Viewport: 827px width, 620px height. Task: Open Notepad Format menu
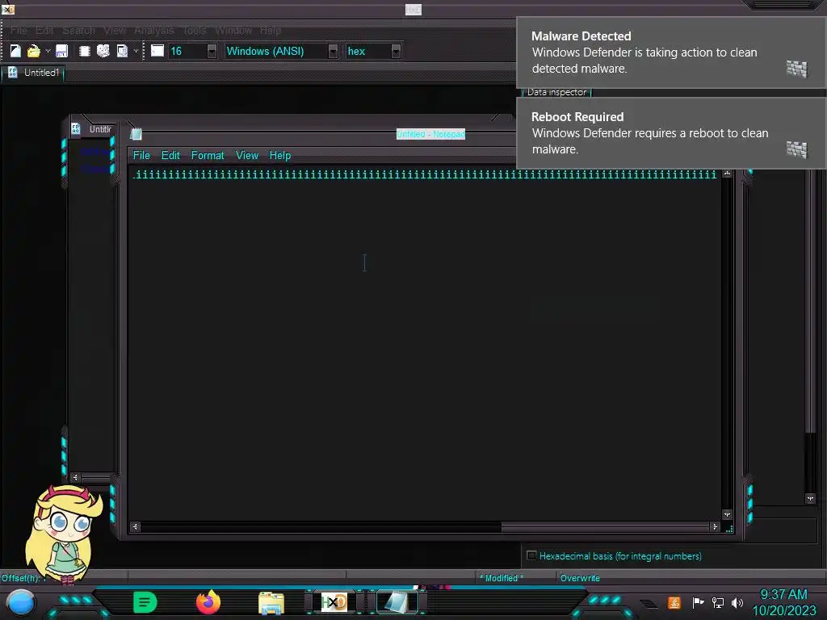(x=208, y=156)
